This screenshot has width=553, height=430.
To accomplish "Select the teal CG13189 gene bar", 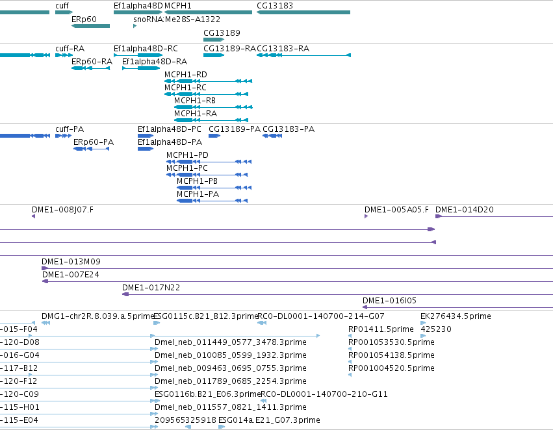I will pos(214,40).
